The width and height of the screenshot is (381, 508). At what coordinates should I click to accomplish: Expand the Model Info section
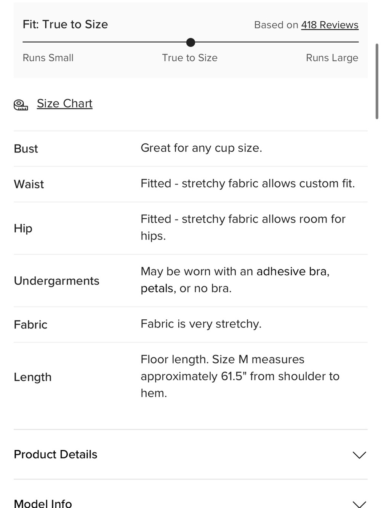(x=190, y=500)
